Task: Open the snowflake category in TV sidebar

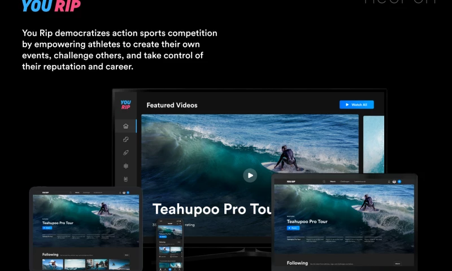Action: 125,166
